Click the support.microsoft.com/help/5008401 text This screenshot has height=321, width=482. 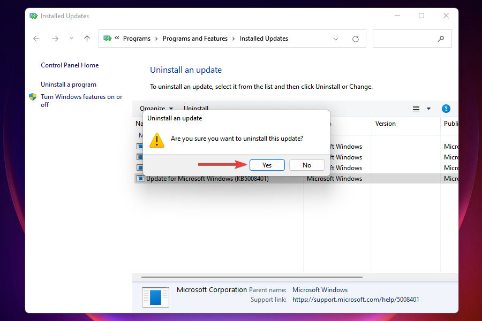356,300
